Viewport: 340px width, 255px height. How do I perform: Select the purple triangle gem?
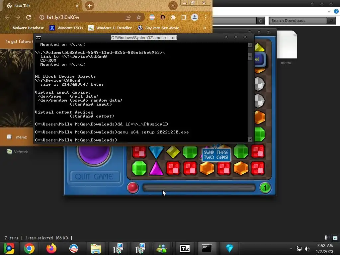click(156, 168)
